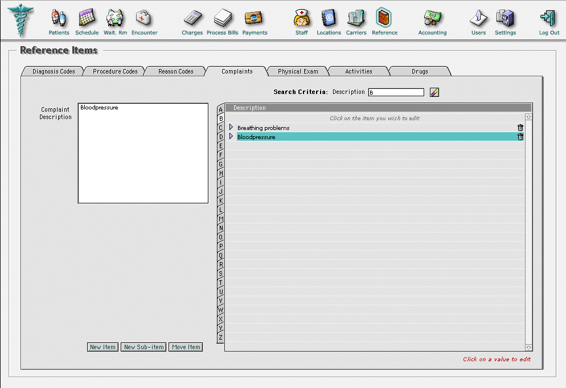Filter list by letter M tab
The width and height of the screenshot is (566, 388).
tap(220, 219)
